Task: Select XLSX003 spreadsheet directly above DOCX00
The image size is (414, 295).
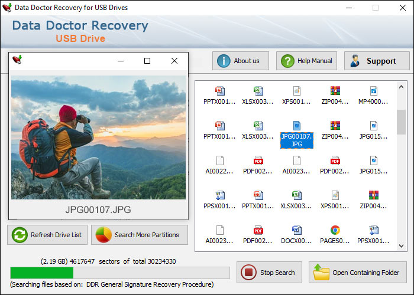Action: (x=296, y=199)
